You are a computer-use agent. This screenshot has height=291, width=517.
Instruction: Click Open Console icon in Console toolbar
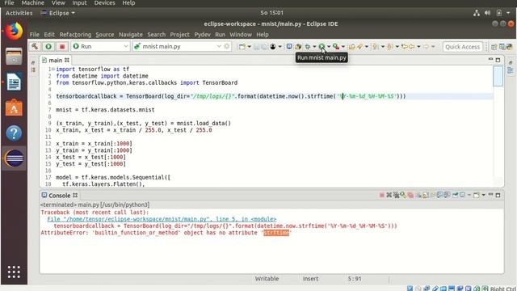(x=477, y=196)
